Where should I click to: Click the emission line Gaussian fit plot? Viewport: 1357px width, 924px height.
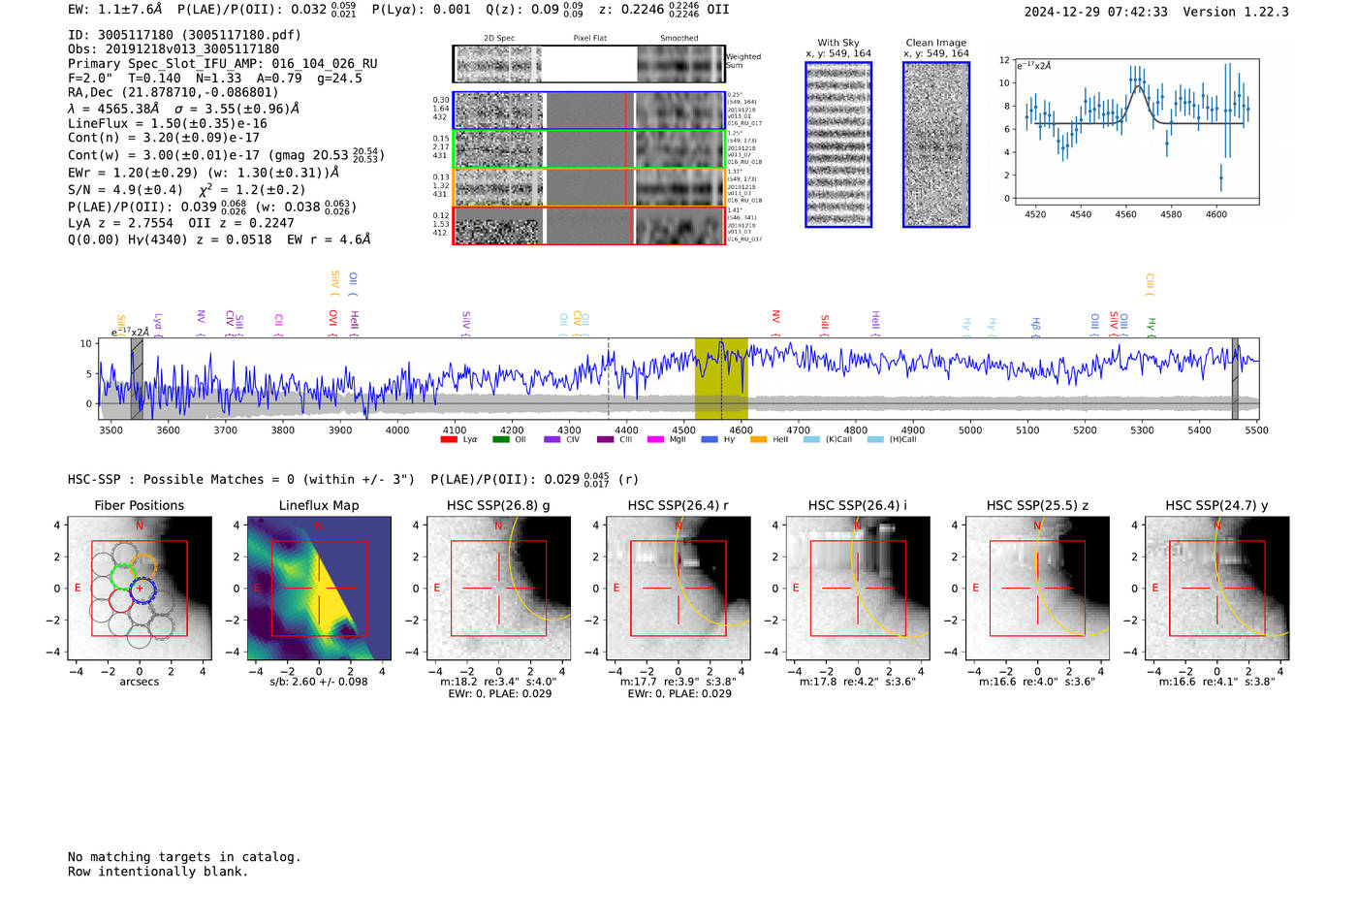click(1136, 131)
